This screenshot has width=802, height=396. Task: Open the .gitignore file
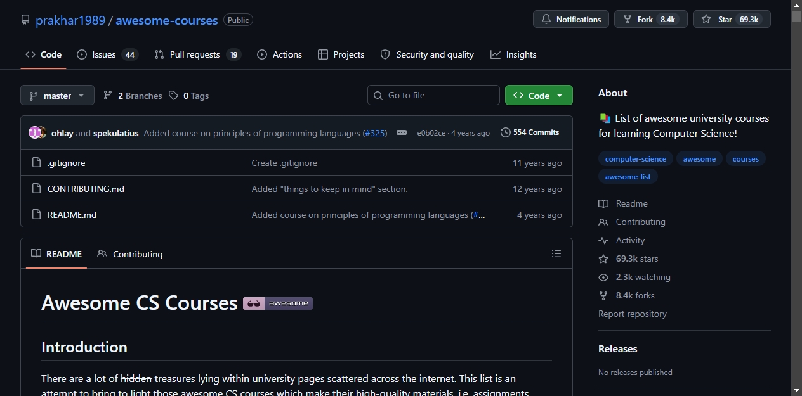click(x=66, y=163)
